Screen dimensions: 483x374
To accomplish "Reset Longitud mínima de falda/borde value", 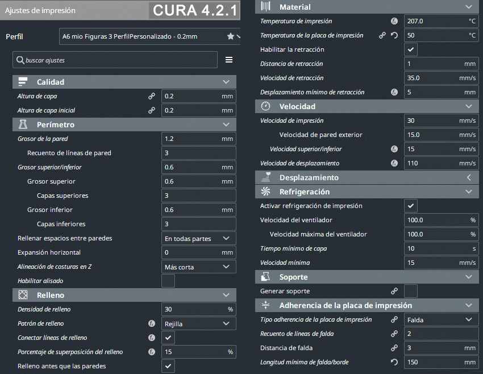I will (x=394, y=362).
